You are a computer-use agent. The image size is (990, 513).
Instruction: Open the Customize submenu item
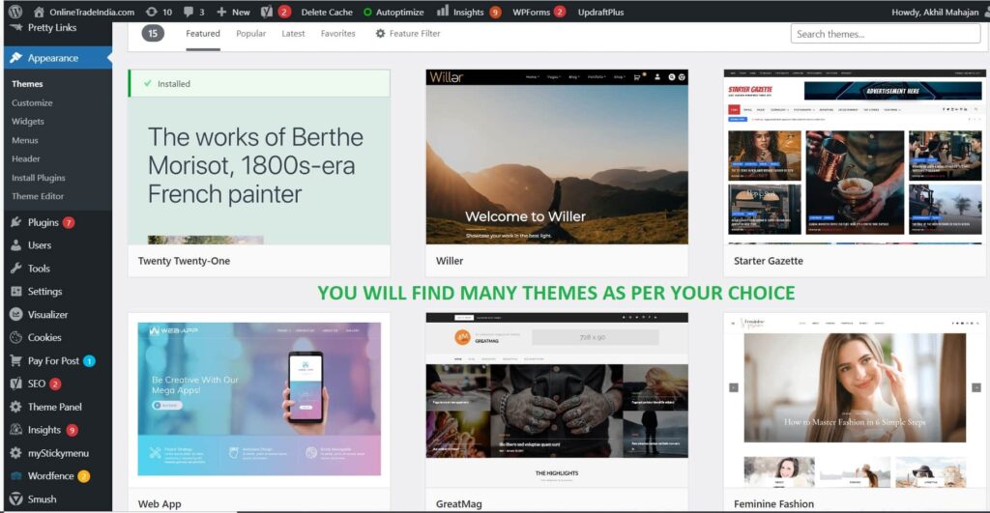pos(32,102)
